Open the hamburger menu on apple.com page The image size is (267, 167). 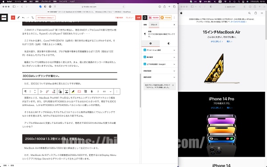point(262,13)
